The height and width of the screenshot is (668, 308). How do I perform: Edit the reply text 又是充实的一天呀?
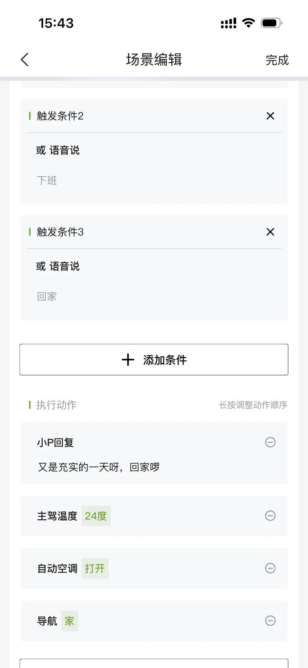point(99,467)
